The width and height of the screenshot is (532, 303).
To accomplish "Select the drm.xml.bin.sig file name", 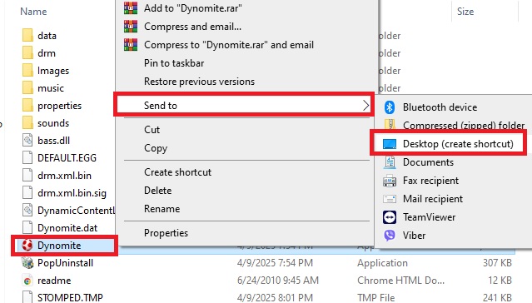I will pyautogui.click(x=72, y=193).
